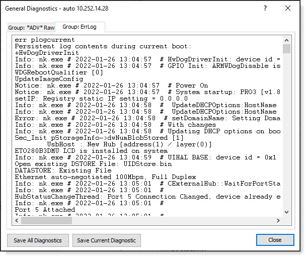Click the help question mark icon
The height and width of the screenshot is (259, 308).
pyautogui.click(x=265, y=9)
